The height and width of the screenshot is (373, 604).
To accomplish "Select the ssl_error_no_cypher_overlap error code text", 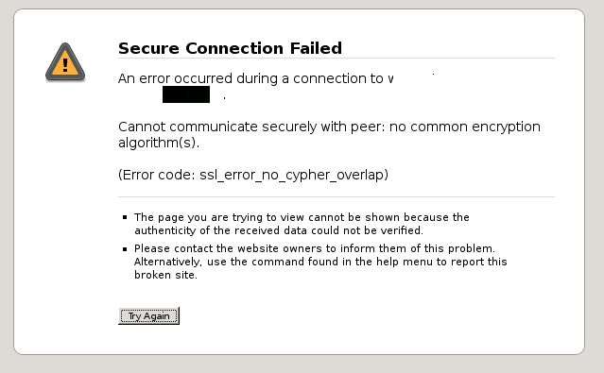I will 292,175.
